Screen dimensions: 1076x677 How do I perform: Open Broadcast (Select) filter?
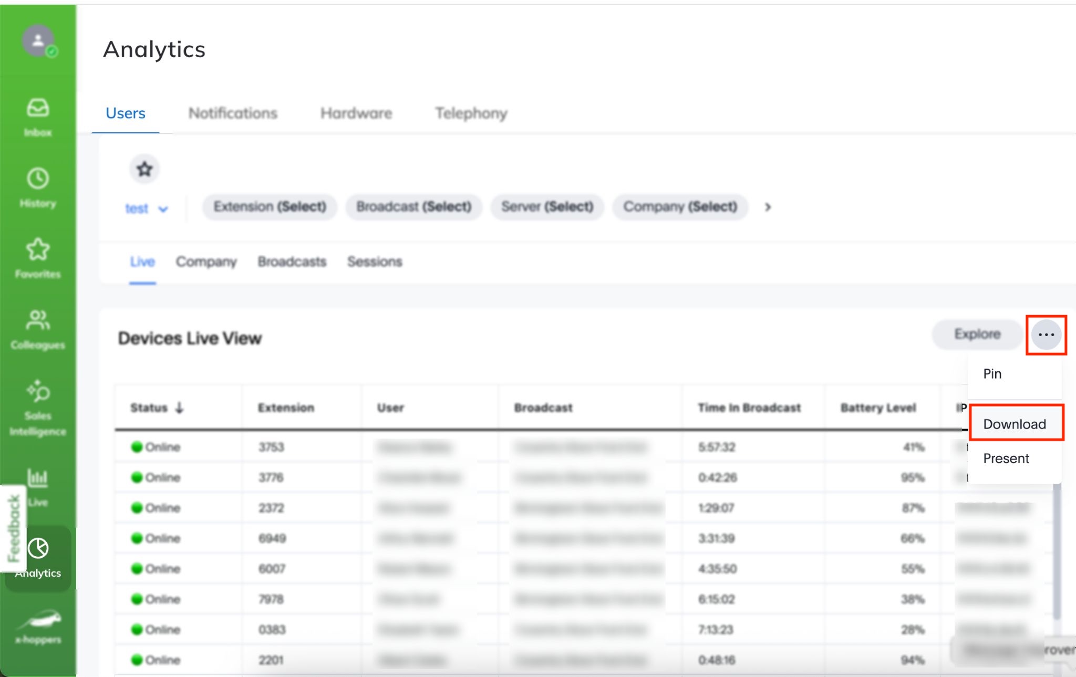tap(413, 206)
